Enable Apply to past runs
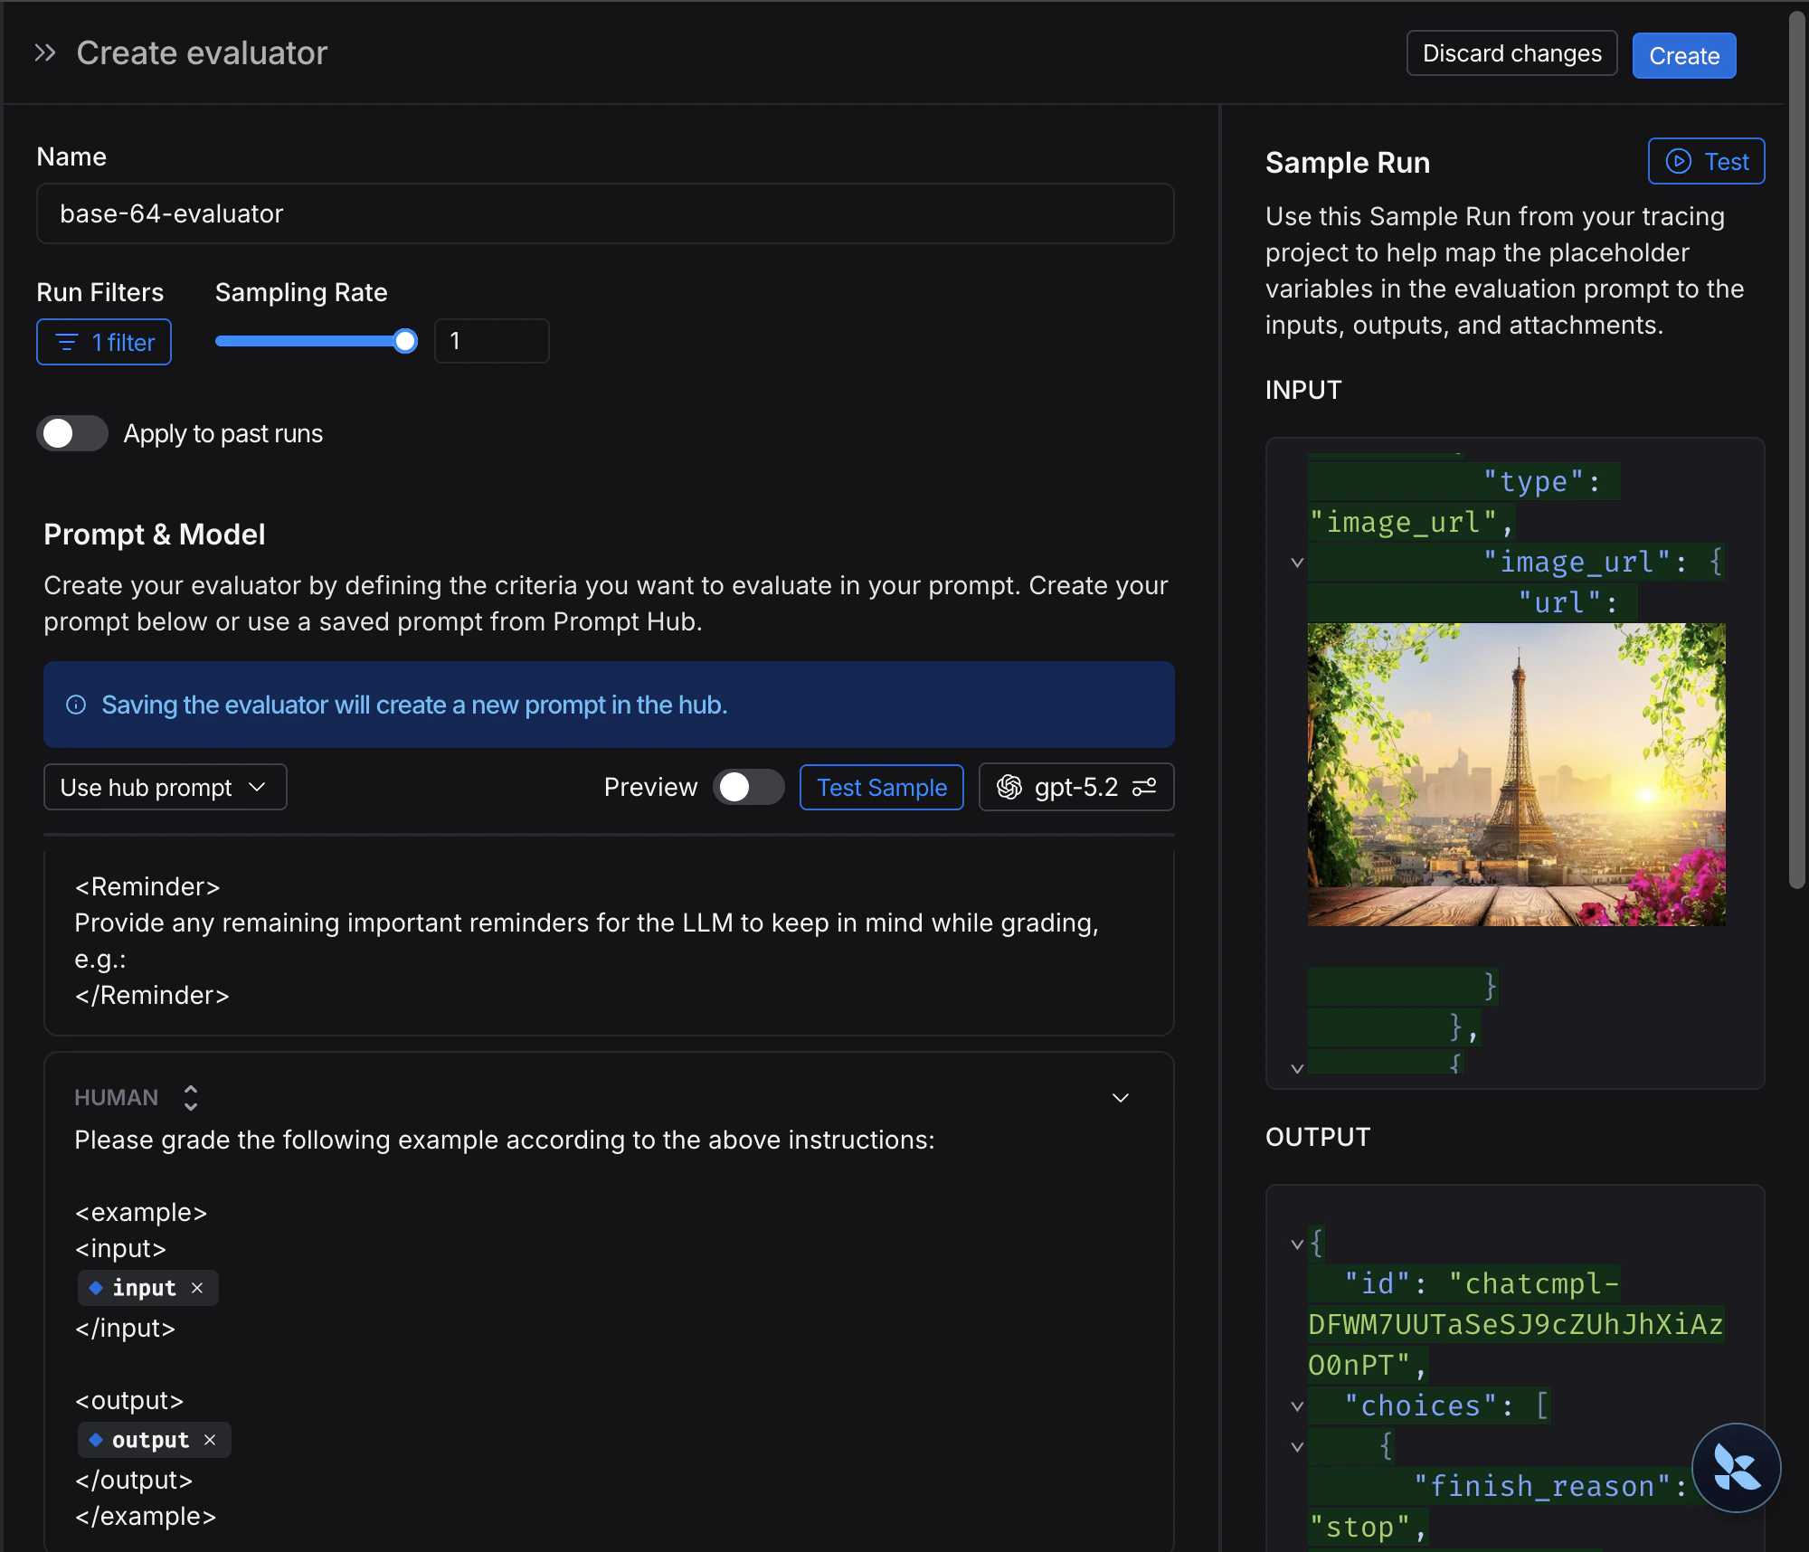Viewport: 1809px width, 1552px height. pyautogui.click(x=71, y=433)
